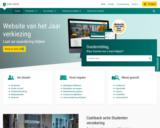
Task: Open the Preferred Banking link
Action: pos(19,92)
